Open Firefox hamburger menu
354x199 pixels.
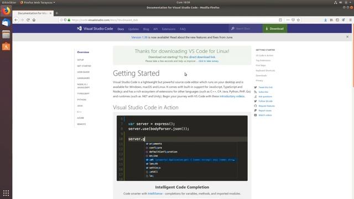pyautogui.click(x=350, y=20)
